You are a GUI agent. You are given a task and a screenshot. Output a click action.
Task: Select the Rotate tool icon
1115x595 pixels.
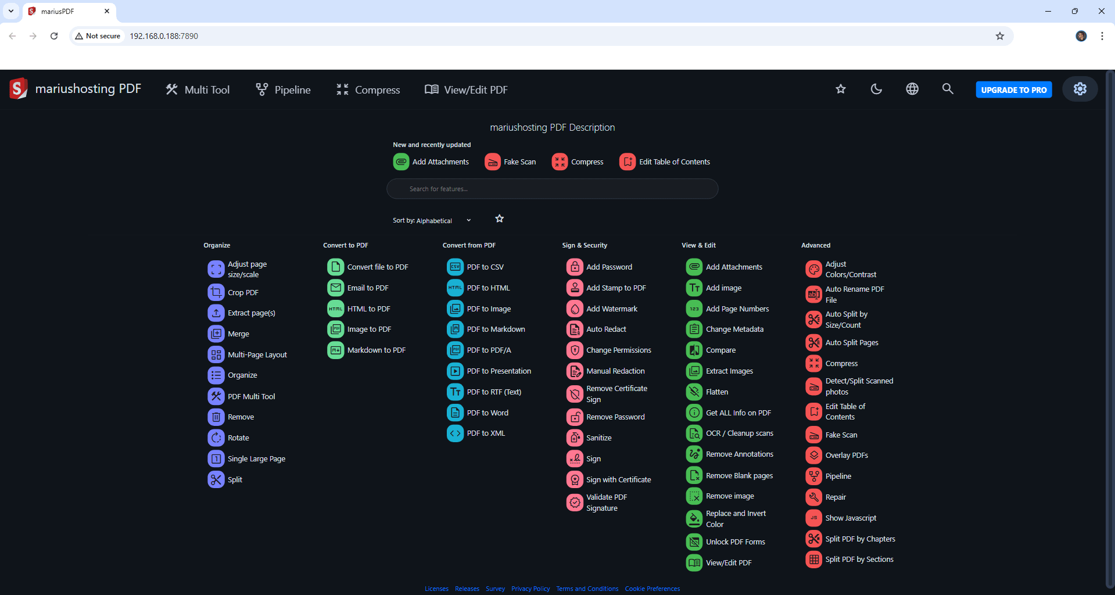point(216,438)
